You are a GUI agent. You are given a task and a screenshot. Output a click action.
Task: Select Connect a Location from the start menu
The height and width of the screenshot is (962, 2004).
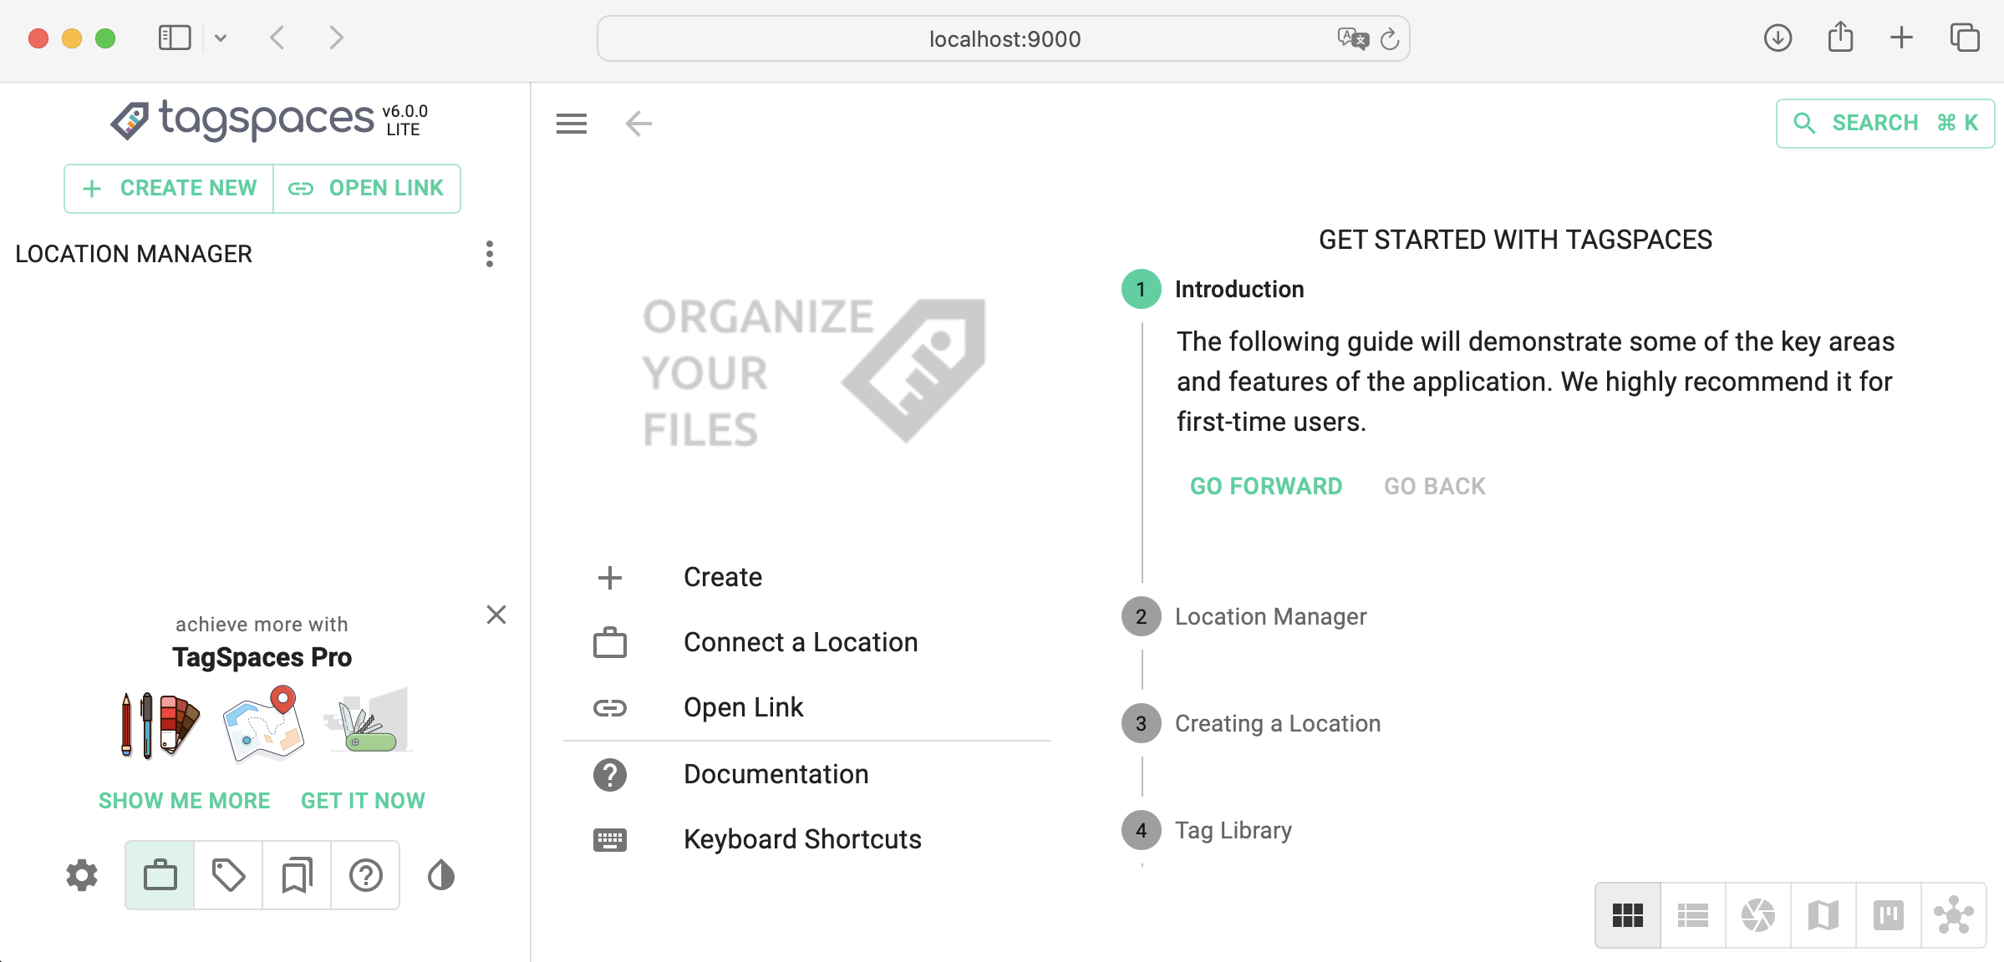click(x=800, y=641)
